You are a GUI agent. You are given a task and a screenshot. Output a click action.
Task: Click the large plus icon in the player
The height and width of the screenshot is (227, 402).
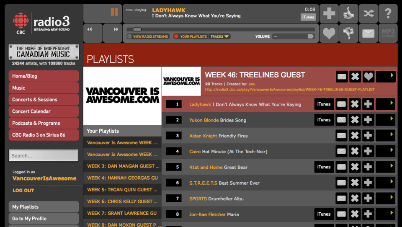coord(329,13)
